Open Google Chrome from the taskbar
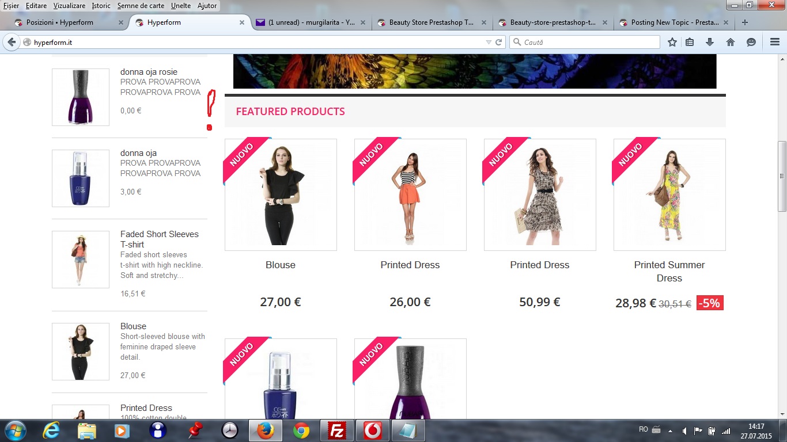Image resolution: width=787 pixels, height=442 pixels. point(301,430)
